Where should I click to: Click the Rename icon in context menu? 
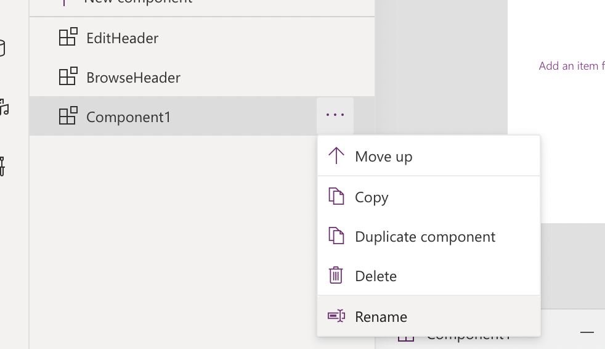[336, 316]
